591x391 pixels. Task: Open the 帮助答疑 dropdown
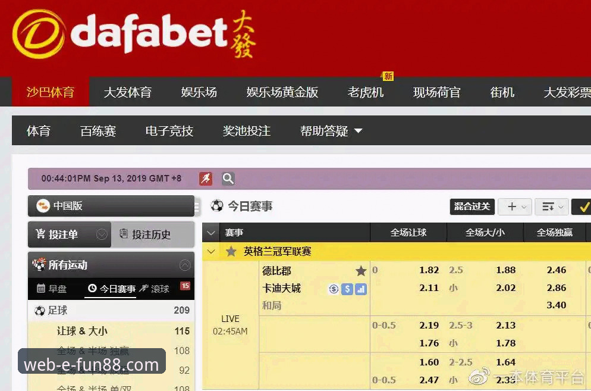[331, 131]
